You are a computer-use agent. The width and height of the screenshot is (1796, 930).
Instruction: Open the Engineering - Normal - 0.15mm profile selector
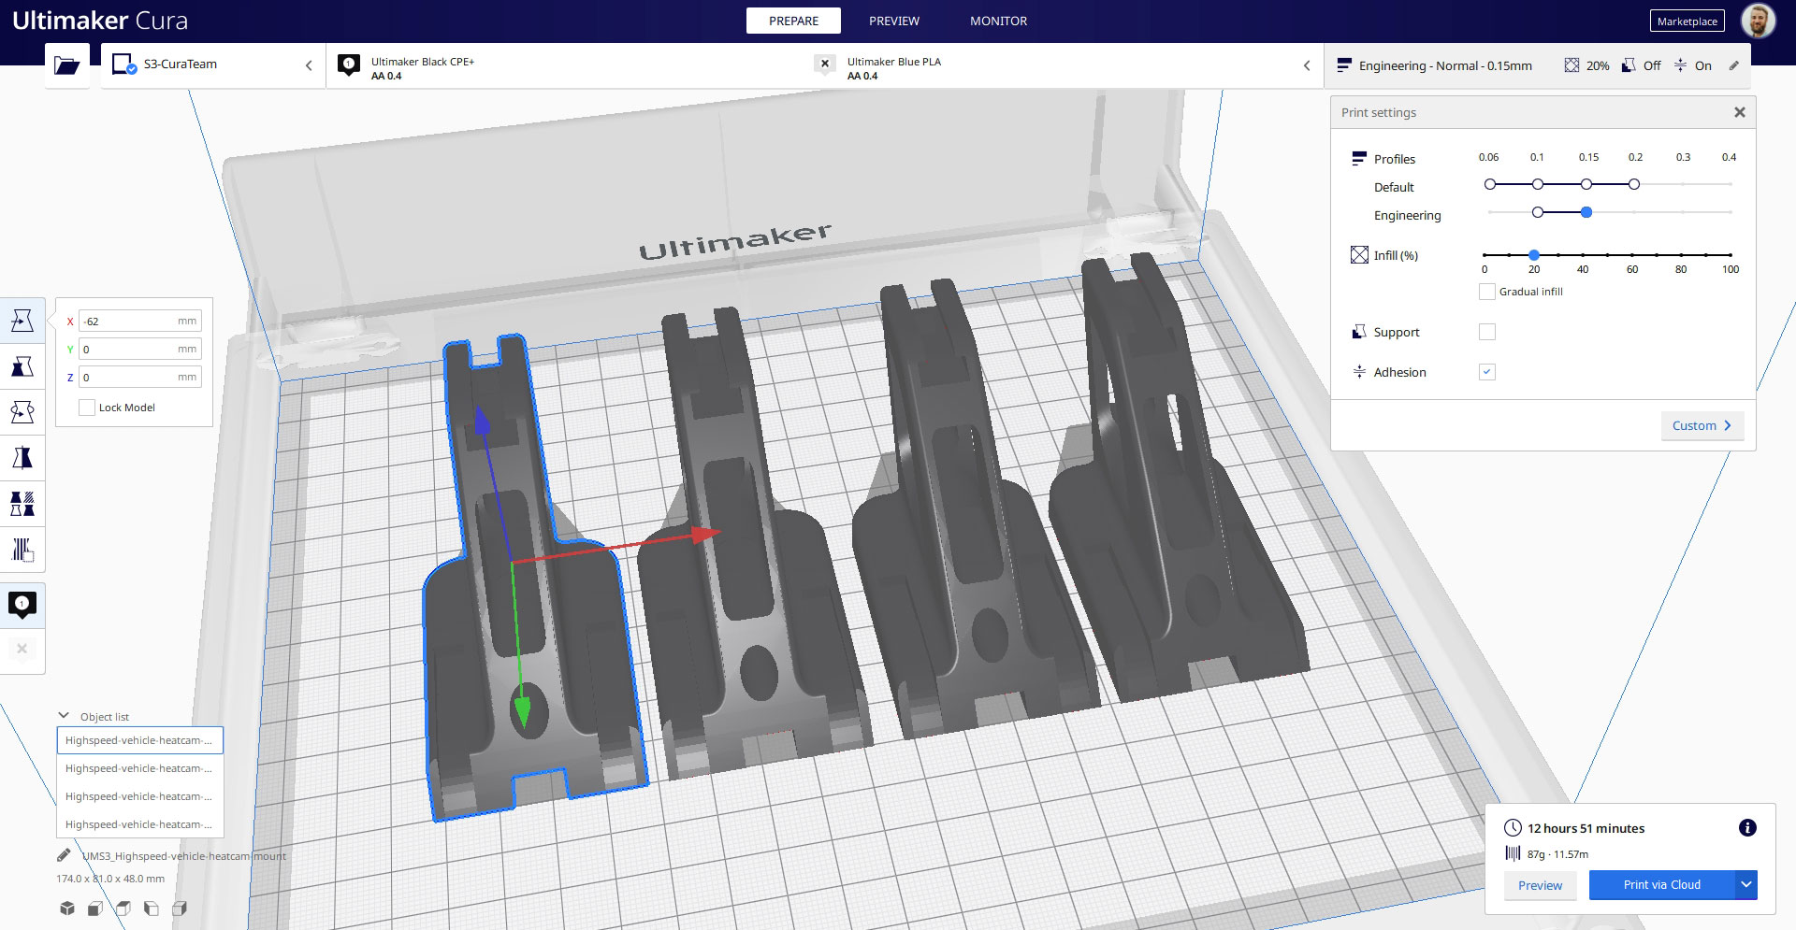pyautogui.click(x=1444, y=65)
